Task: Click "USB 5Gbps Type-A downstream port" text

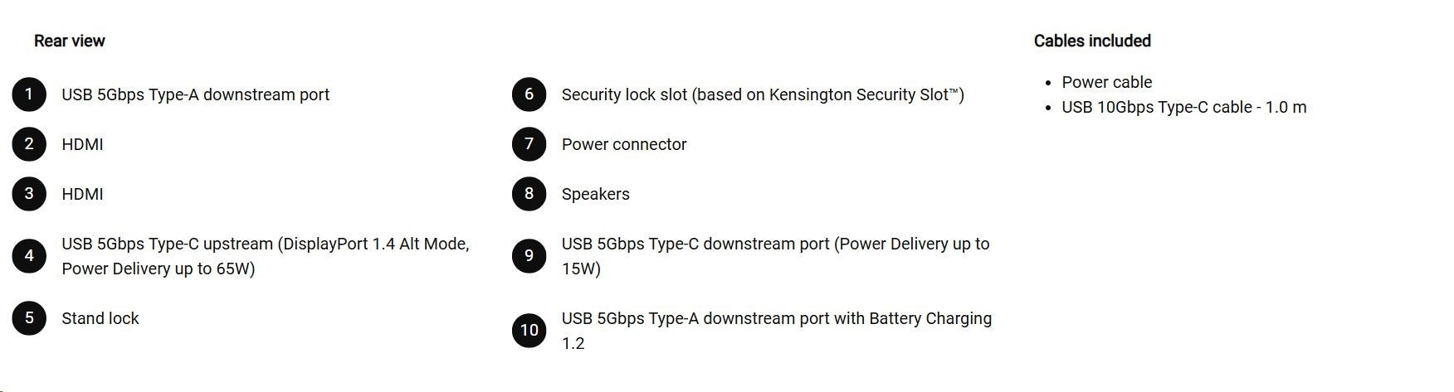Action: 195,95
